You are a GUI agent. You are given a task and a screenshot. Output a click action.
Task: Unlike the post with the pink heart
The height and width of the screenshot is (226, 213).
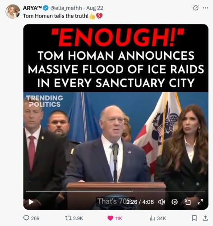[x=111, y=218]
